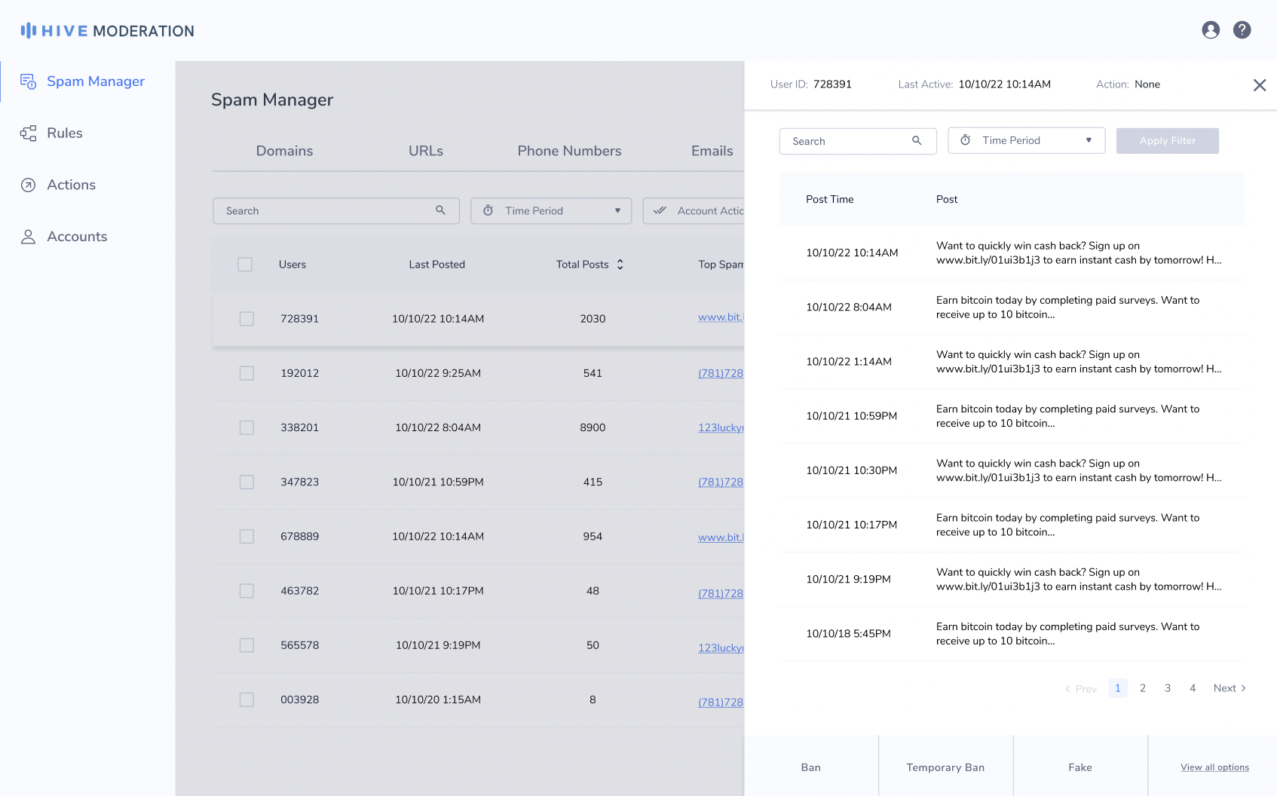
Task: Click the Accounts sidebar icon
Action: pyautogui.click(x=28, y=237)
